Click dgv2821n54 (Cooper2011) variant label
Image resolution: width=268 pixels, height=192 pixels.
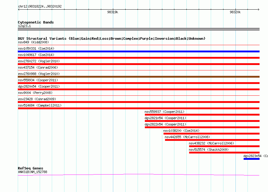pyautogui.click(x=165, y=118)
